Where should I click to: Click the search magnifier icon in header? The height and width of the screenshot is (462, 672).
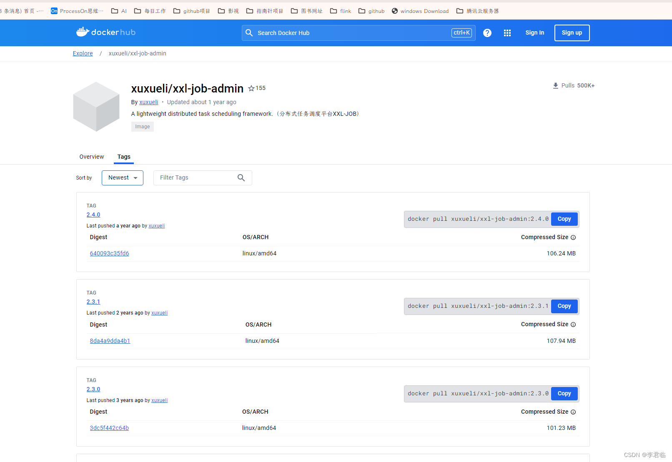pos(249,32)
